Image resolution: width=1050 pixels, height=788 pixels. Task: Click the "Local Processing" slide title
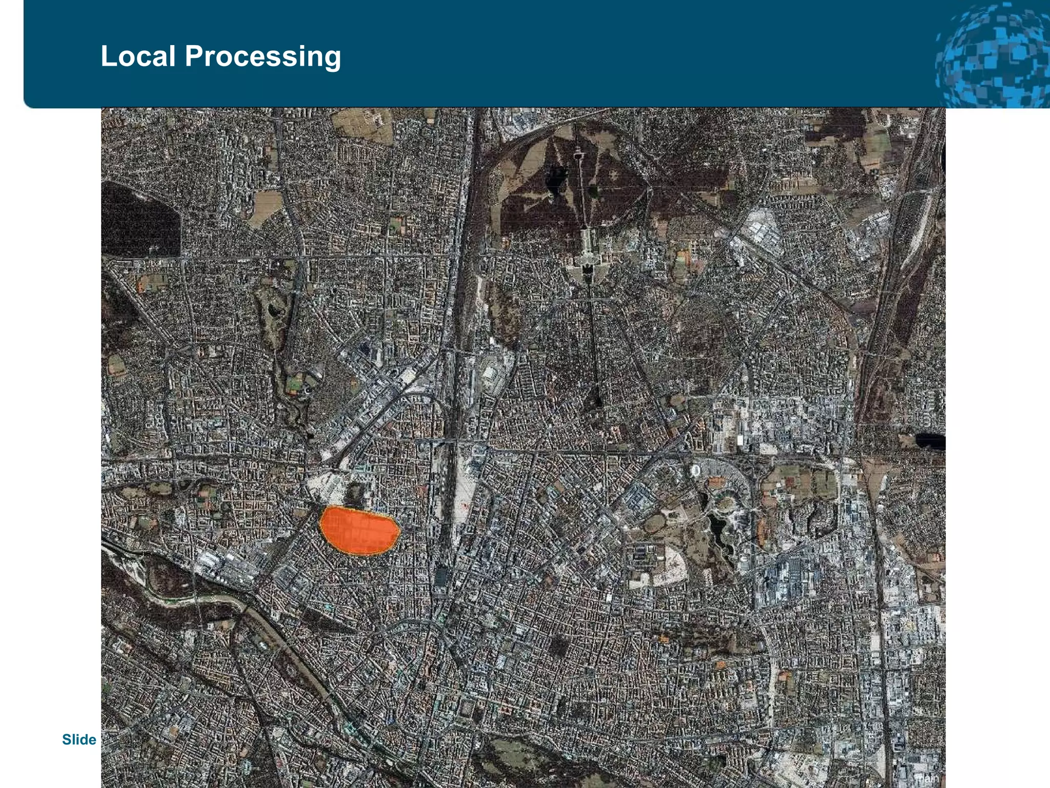(x=220, y=56)
